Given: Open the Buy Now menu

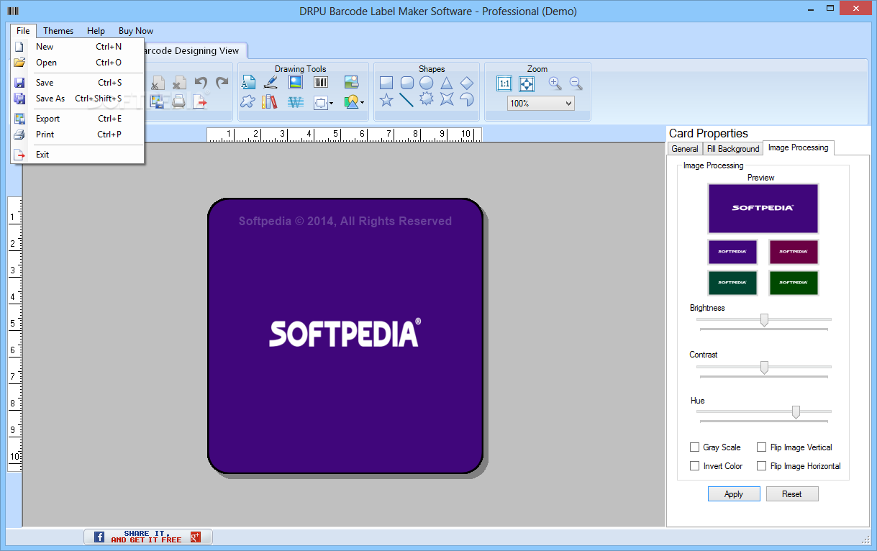Looking at the screenshot, I should click(136, 31).
